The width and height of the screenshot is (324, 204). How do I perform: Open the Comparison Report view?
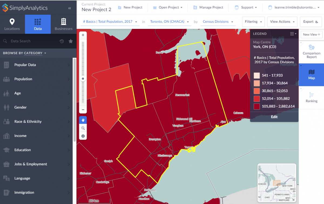pos(311,51)
